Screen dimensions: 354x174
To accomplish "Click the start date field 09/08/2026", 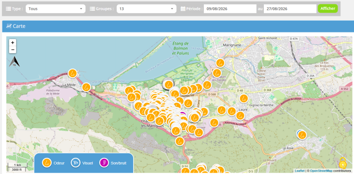I will pyautogui.click(x=230, y=9).
